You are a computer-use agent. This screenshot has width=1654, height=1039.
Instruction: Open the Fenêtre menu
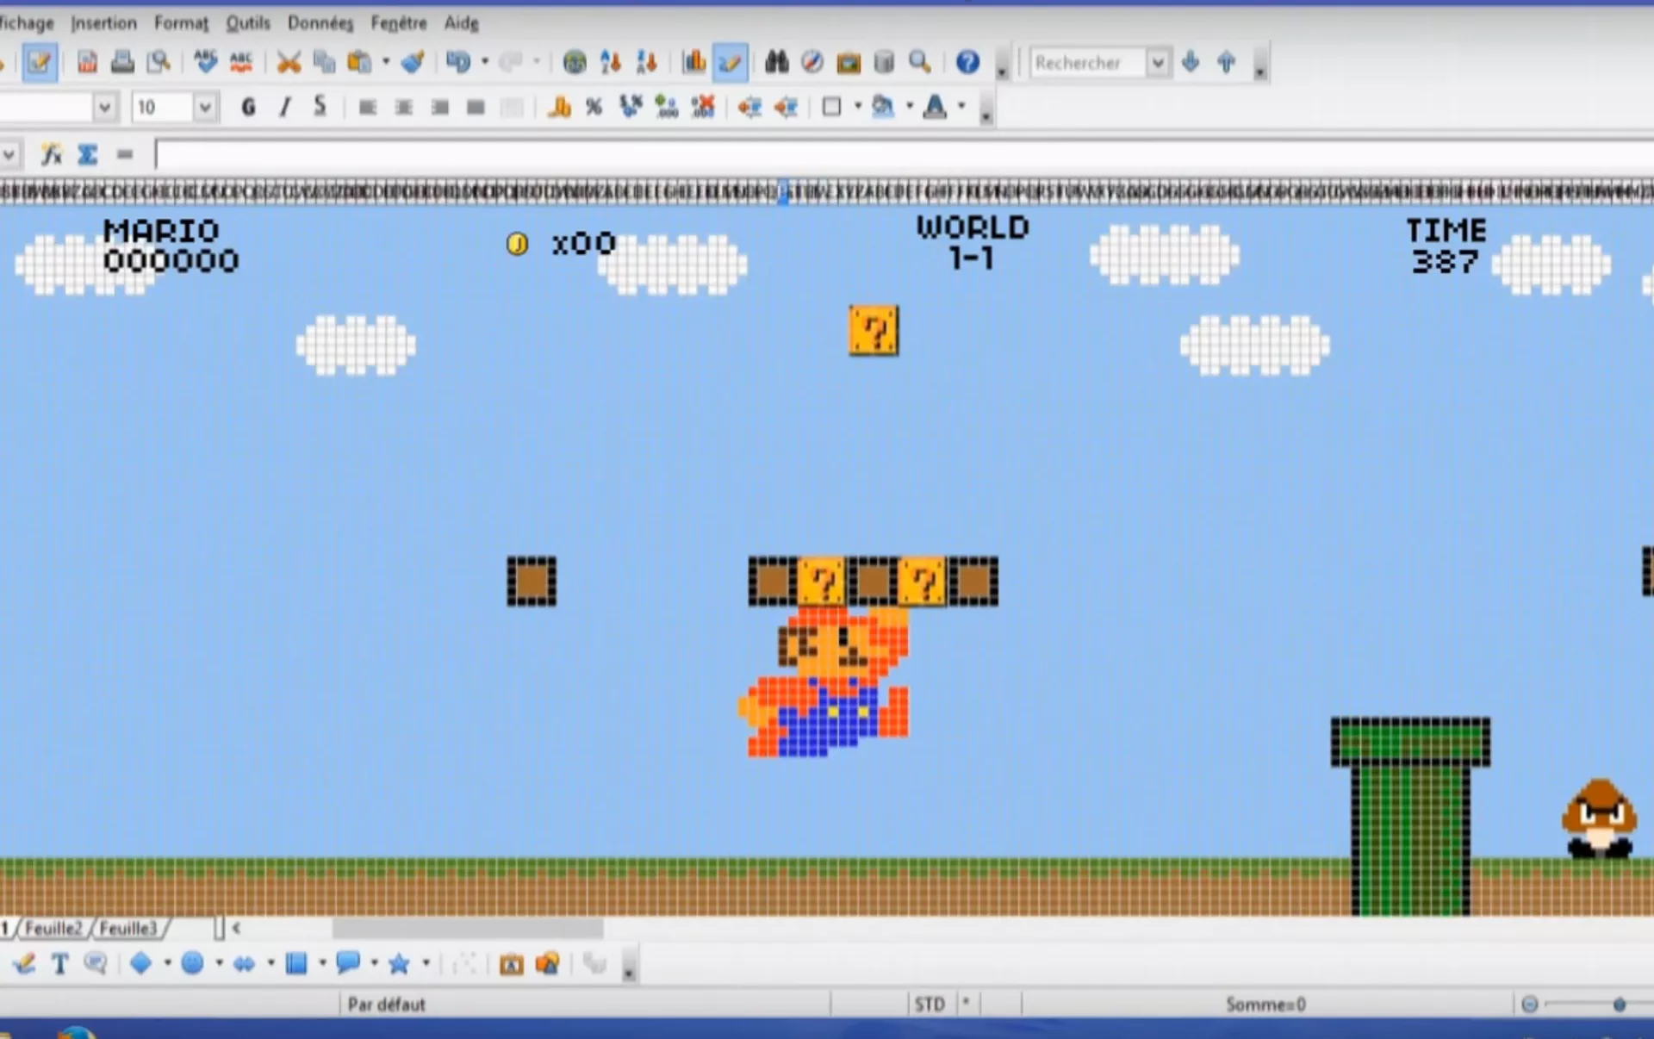[399, 23]
